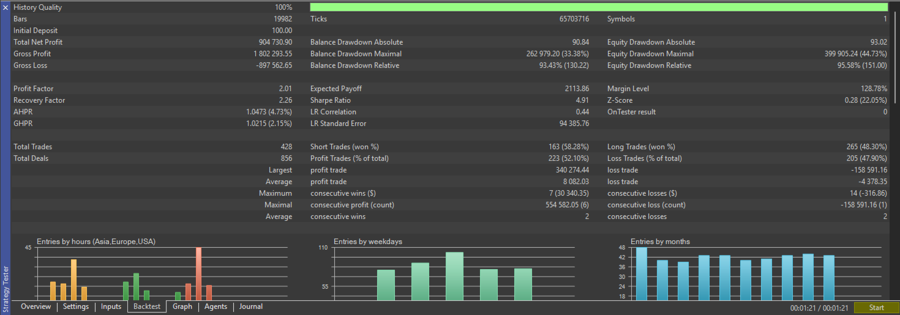
Task: Show the Graph tab
Action: (182, 307)
